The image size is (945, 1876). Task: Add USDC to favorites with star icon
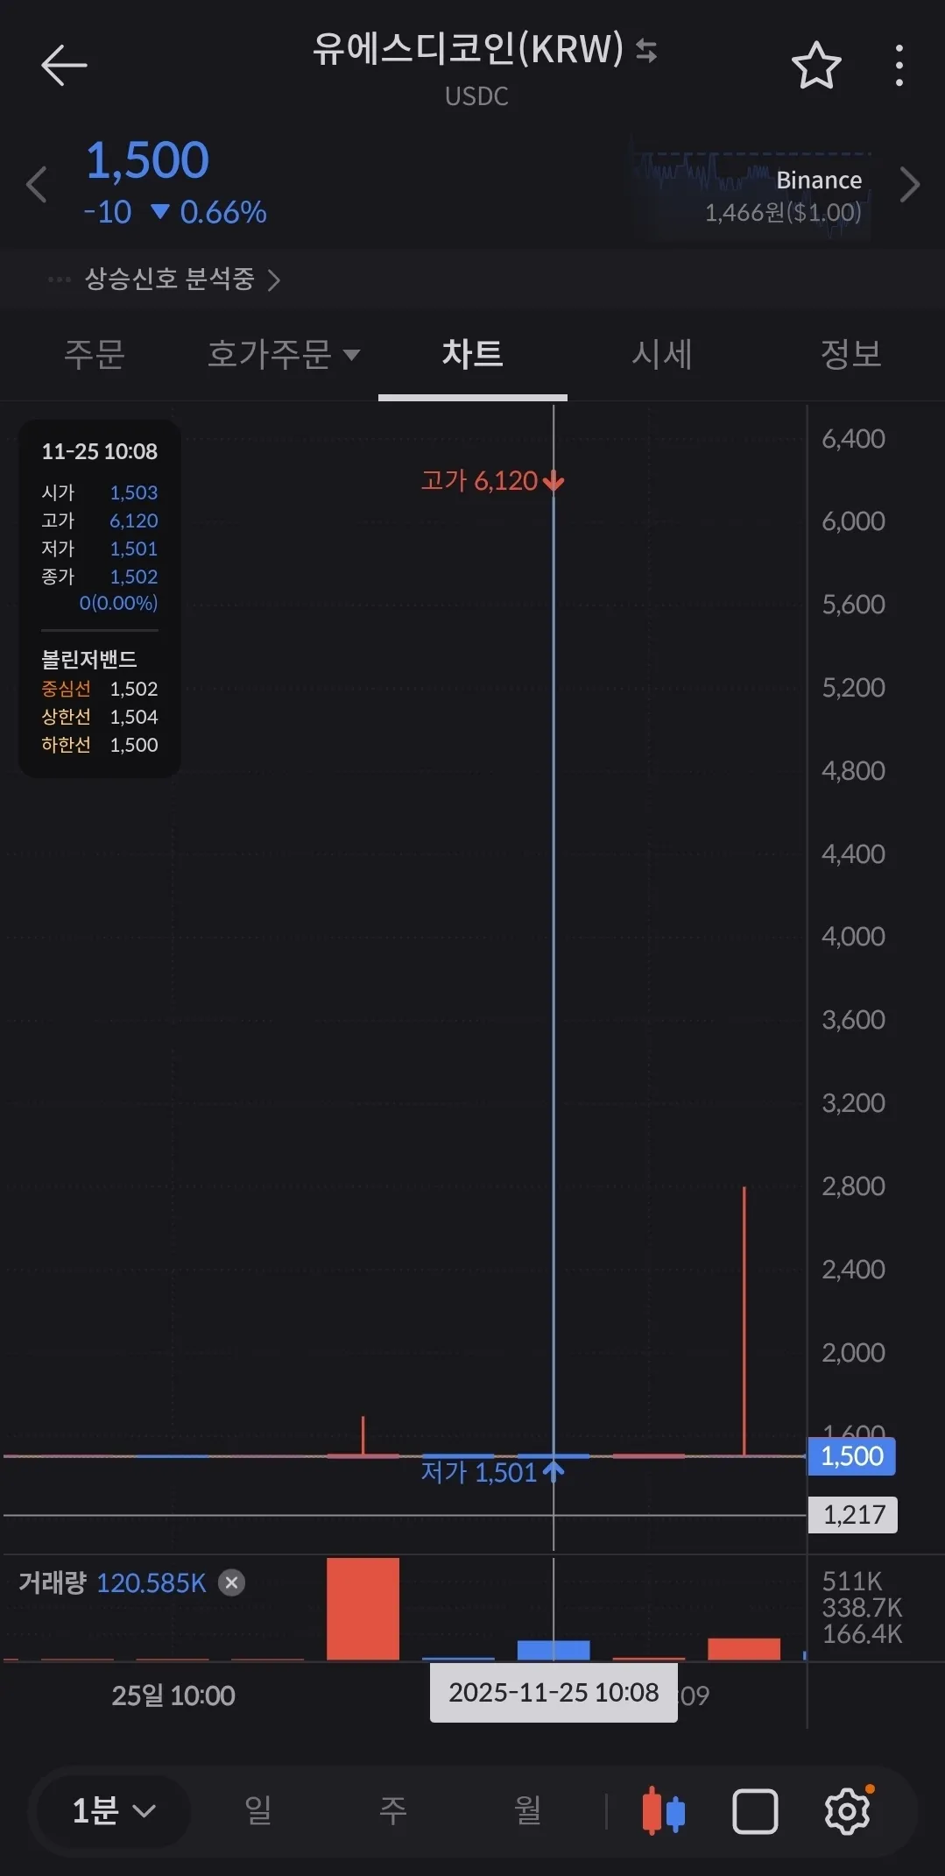816,66
